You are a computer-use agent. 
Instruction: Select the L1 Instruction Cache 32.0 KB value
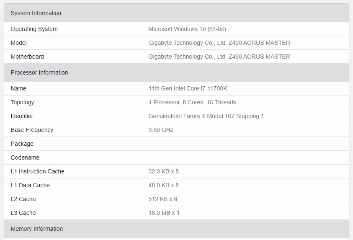click(x=163, y=171)
